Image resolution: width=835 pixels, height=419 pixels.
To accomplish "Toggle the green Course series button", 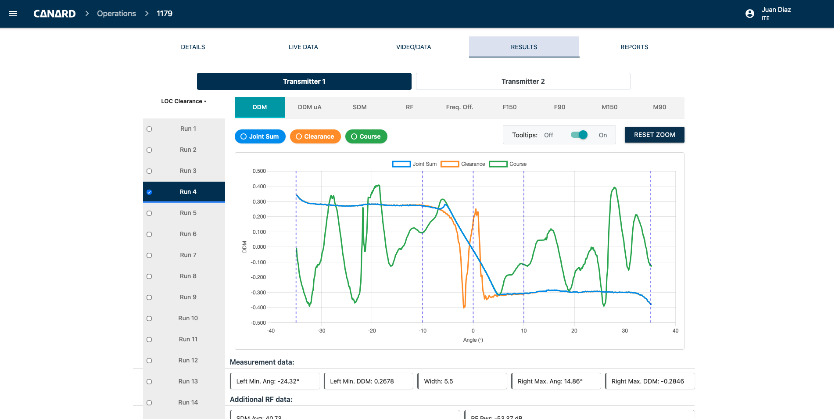I will pos(366,136).
